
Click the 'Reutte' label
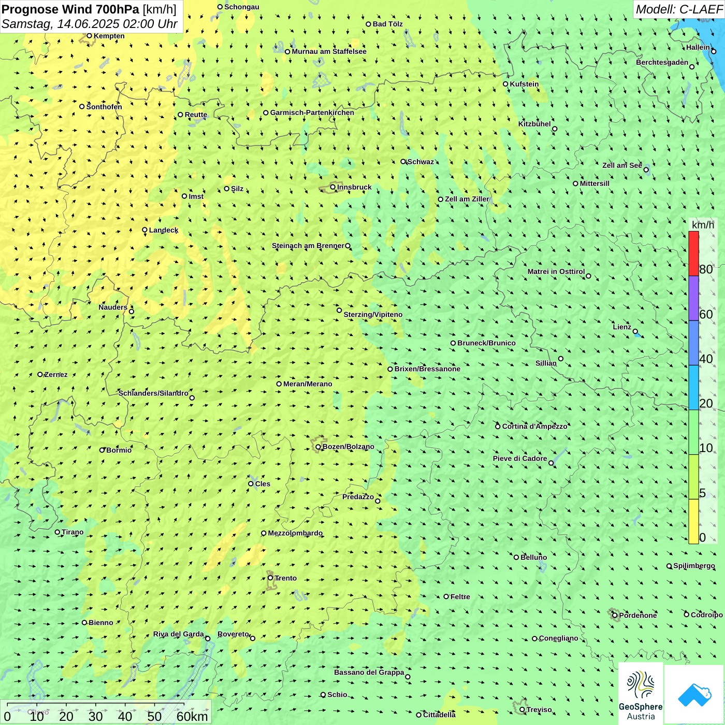point(196,114)
